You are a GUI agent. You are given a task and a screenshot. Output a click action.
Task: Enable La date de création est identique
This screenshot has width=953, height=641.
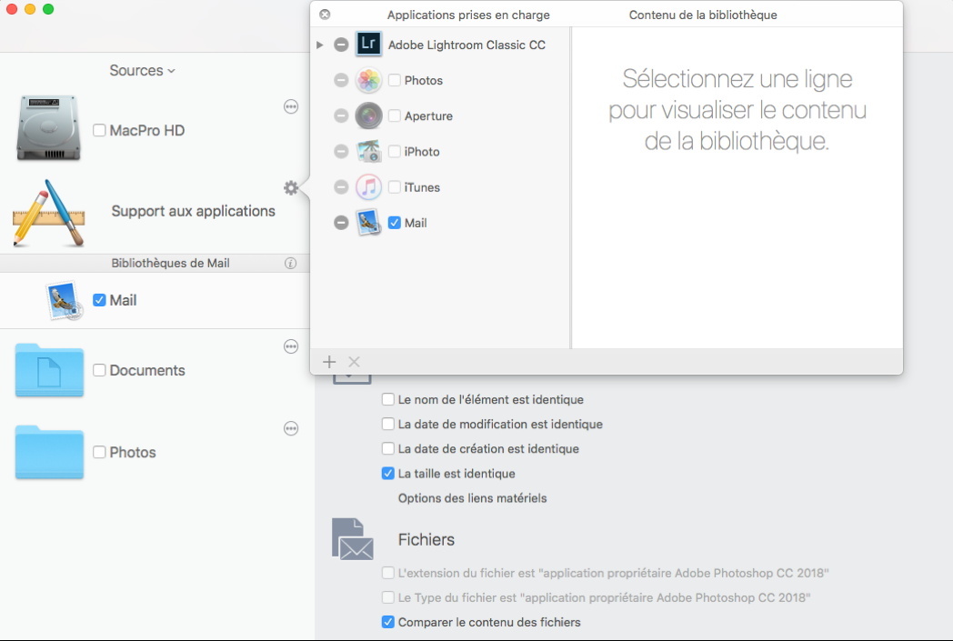pos(387,448)
